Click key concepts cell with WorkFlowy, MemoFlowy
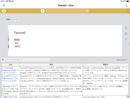The width and height of the screenshot is (130, 98). point(106,70)
